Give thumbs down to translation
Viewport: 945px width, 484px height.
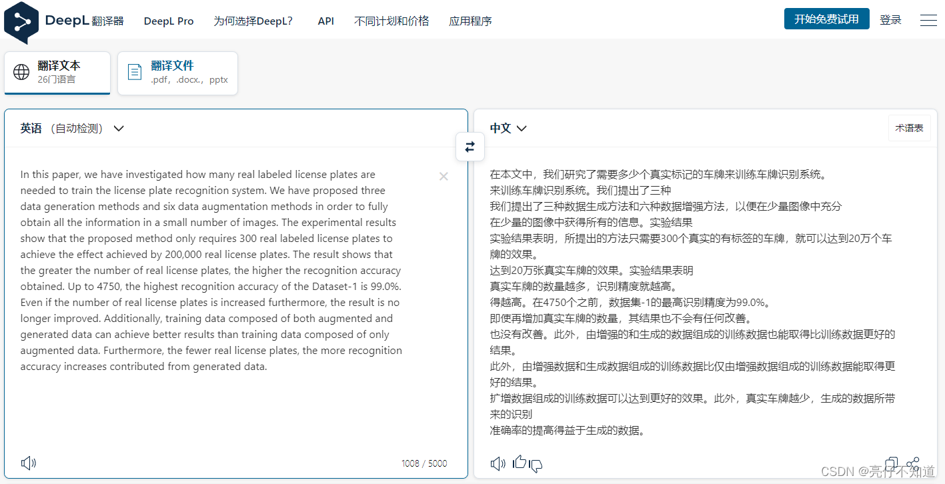tap(536, 465)
